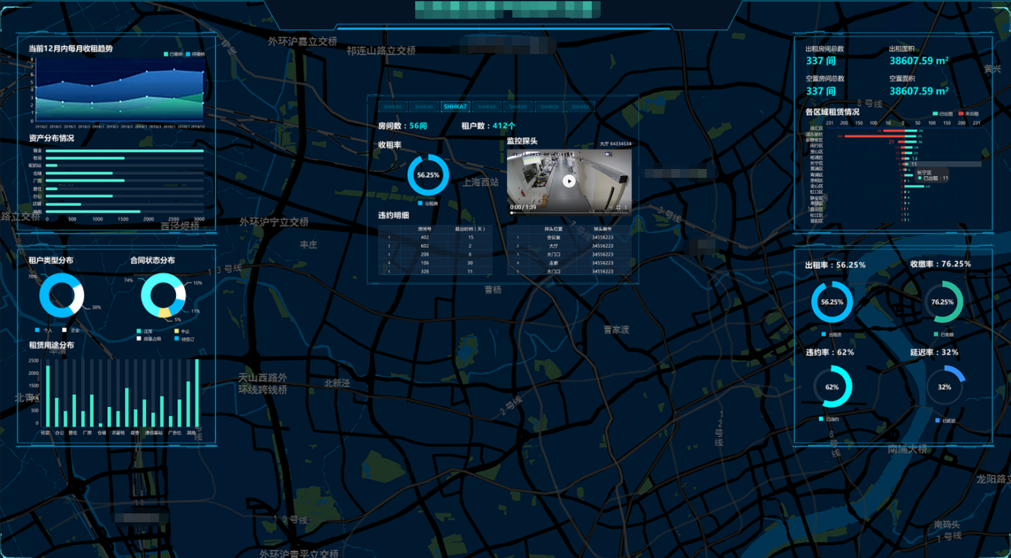Open fullscreen on the surveillance video
This screenshot has height=558, width=1011.
[x=618, y=207]
